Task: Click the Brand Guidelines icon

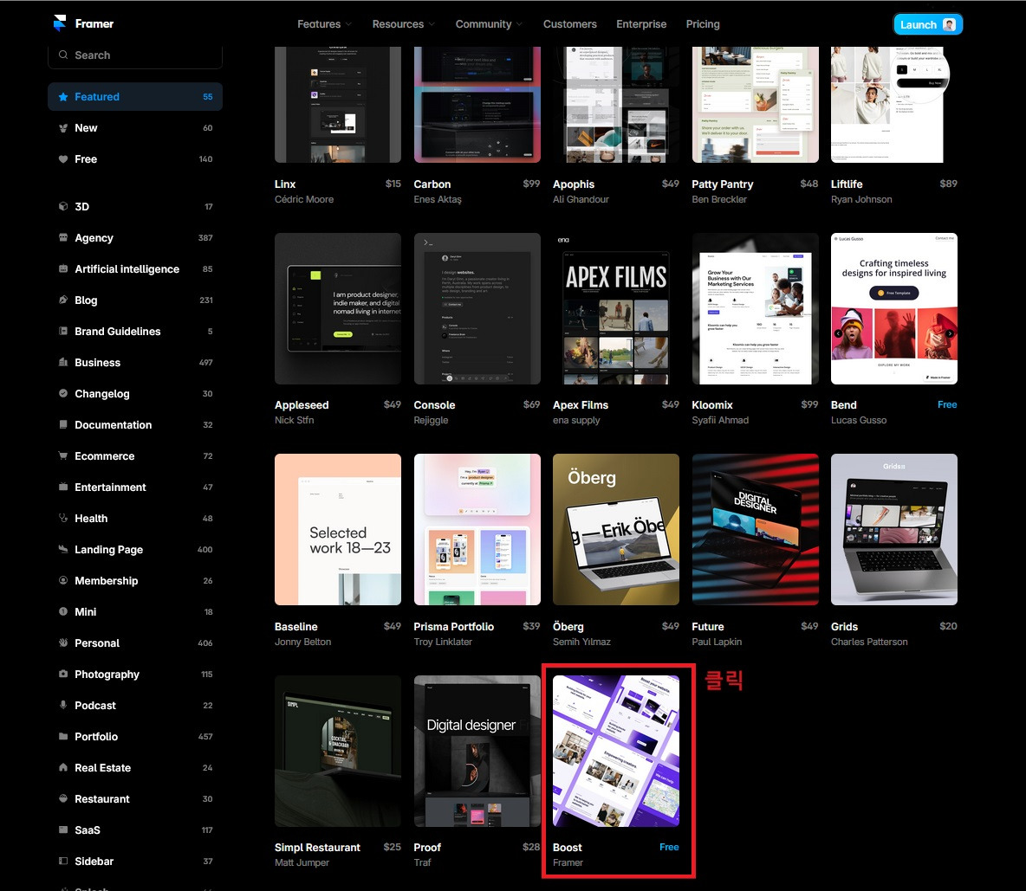Action: [x=62, y=331]
